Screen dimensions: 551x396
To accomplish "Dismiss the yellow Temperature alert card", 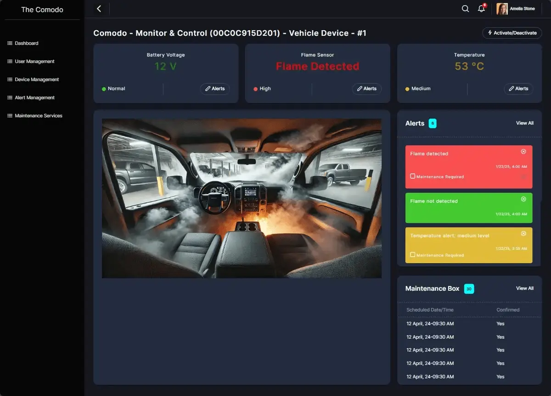I will (x=523, y=234).
